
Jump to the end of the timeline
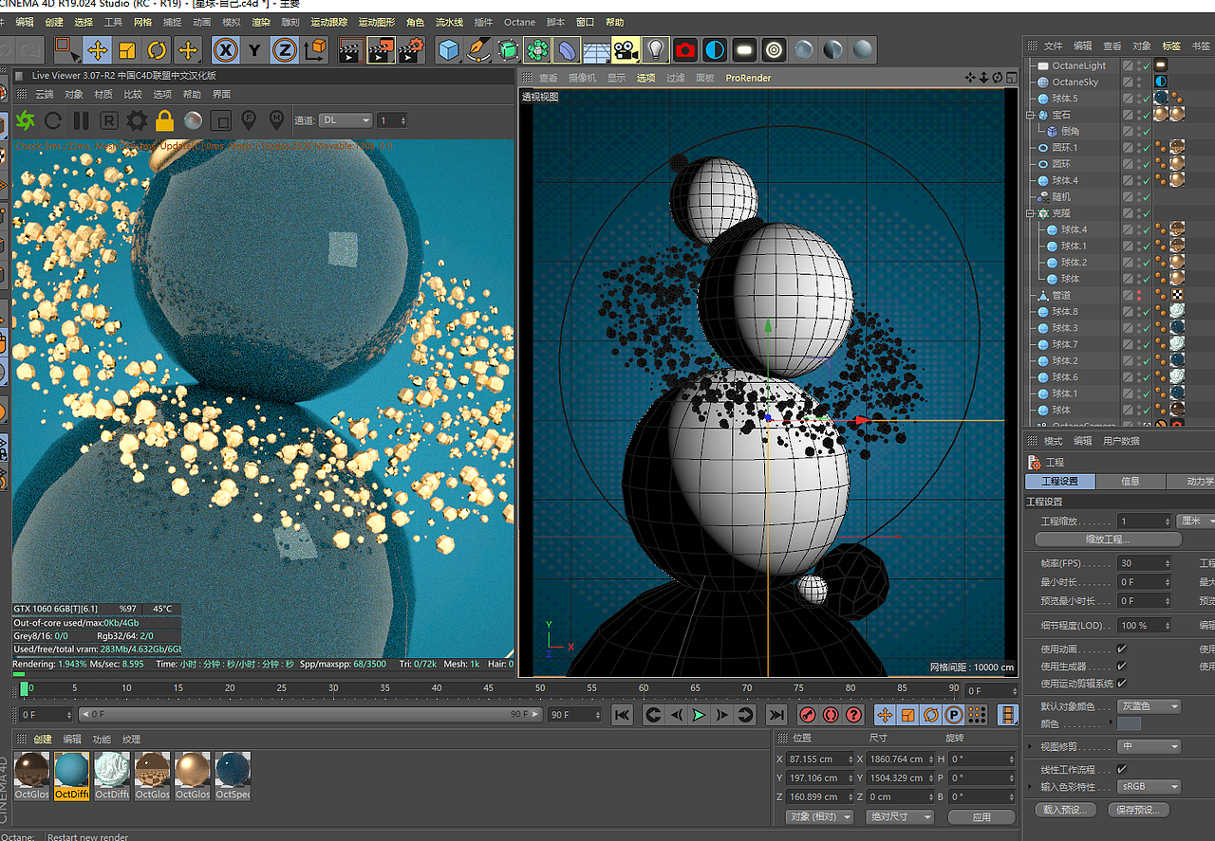(x=776, y=715)
